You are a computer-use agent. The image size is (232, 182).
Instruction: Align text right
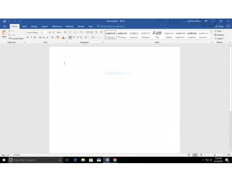click(77, 37)
